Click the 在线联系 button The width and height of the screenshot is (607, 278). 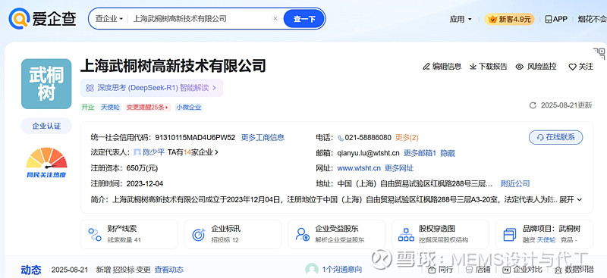pos(555,137)
